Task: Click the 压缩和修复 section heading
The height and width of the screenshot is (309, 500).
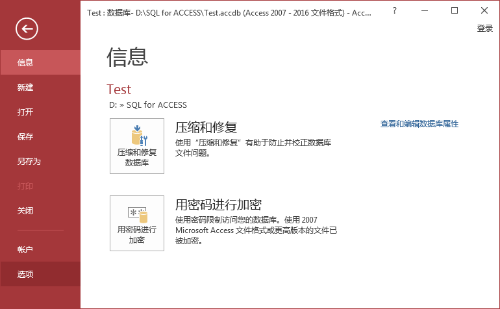Action: (x=206, y=127)
